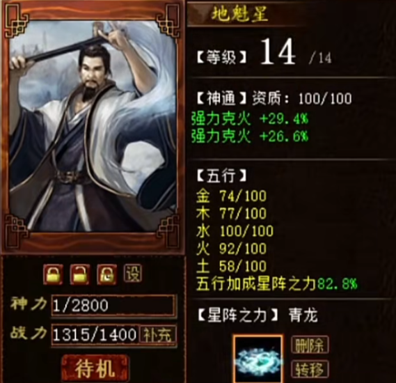Click the 补充 replenish button

point(157,335)
